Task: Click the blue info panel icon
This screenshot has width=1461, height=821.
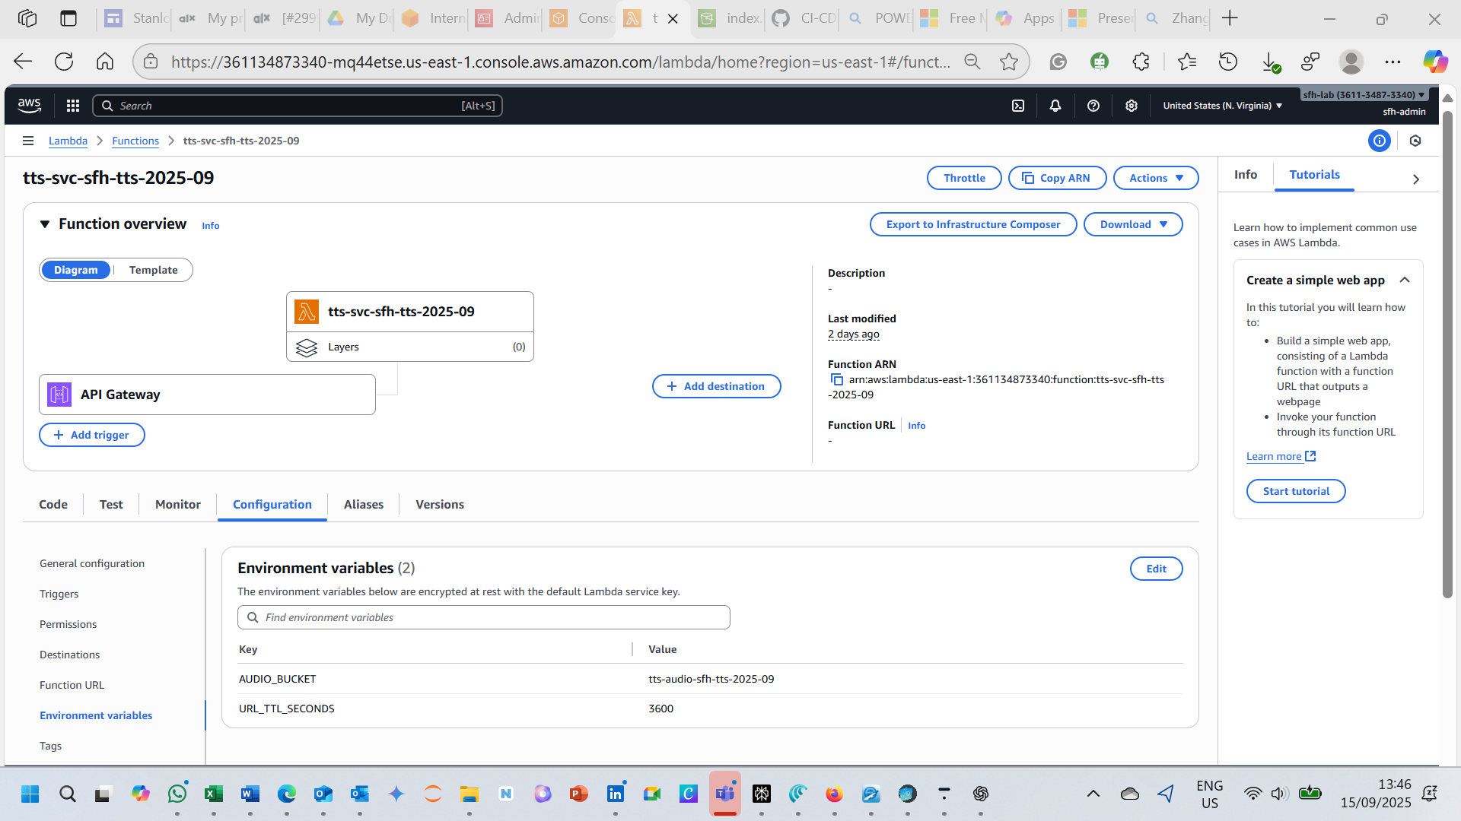Action: tap(1379, 141)
